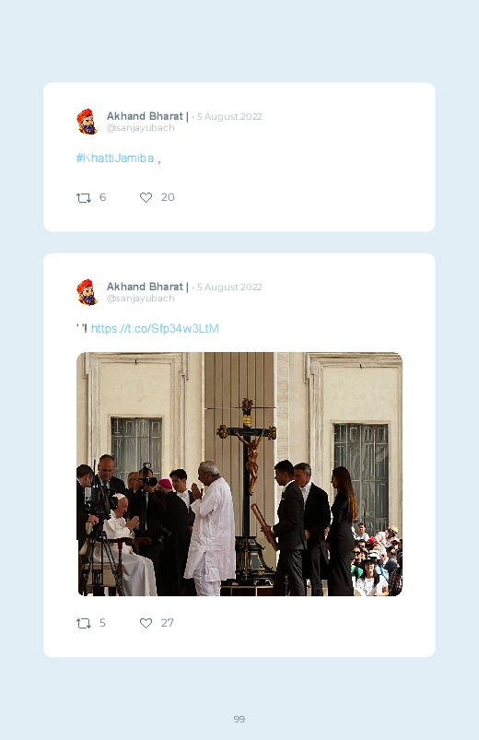Follow the t.co/Sfp34w3LtM link
The width and height of the screenshot is (479, 740).
coord(155,328)
